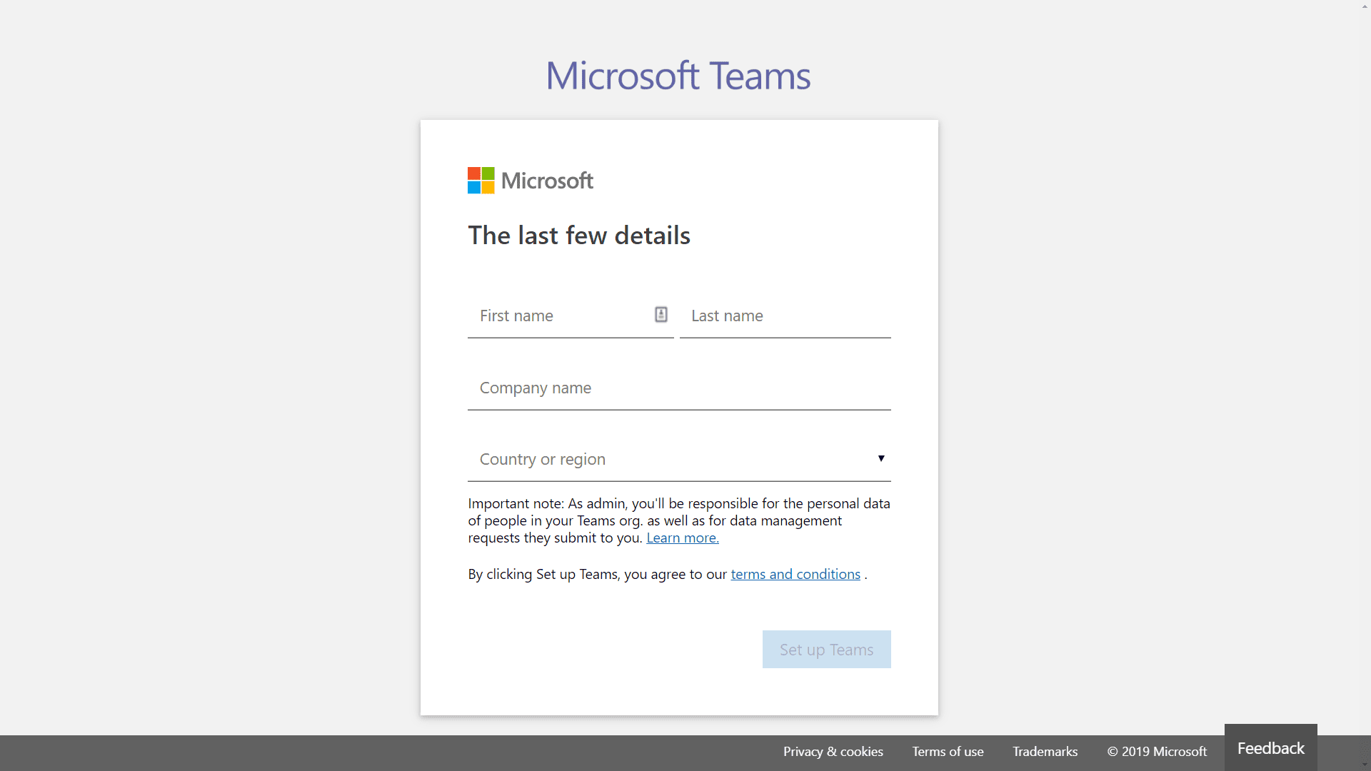The image size is (1371, 771).
Task: Open Terms of use footer link
Action: click(x=948, y=752)
